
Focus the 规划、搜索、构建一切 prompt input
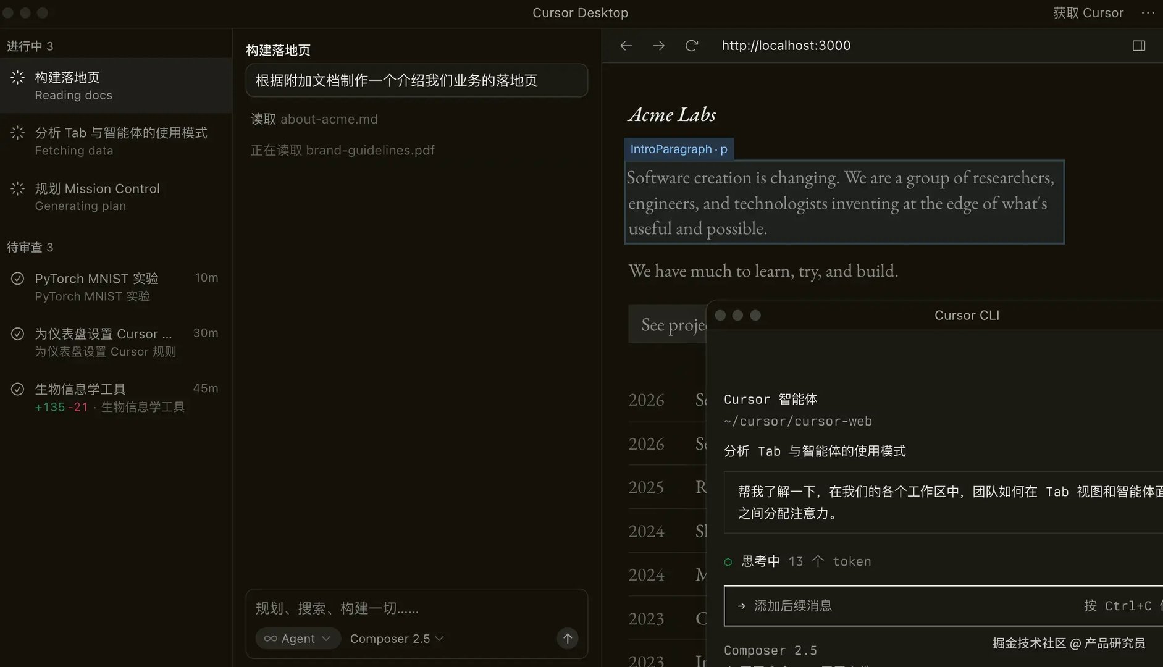(417, 608)
